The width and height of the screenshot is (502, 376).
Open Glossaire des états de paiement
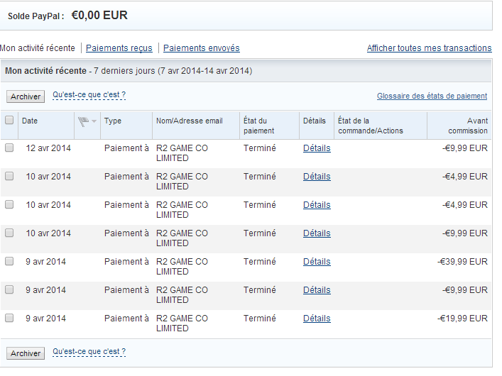pos(432,96)
